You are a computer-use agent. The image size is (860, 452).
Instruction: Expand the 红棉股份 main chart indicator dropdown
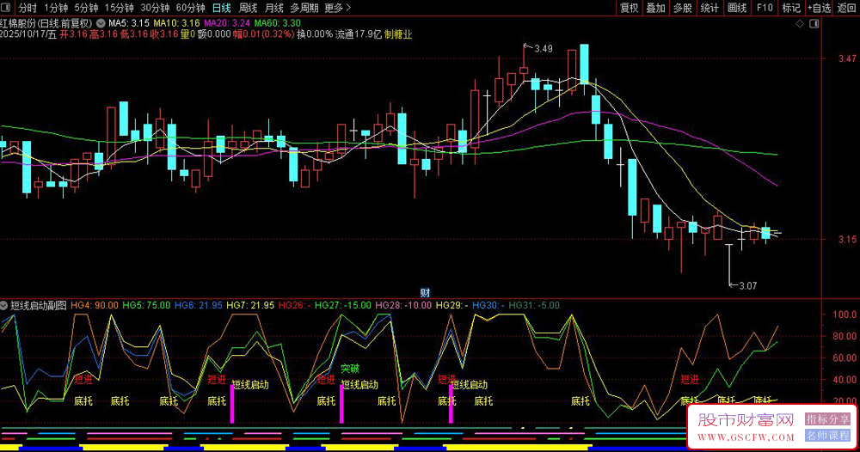[101, 22]
